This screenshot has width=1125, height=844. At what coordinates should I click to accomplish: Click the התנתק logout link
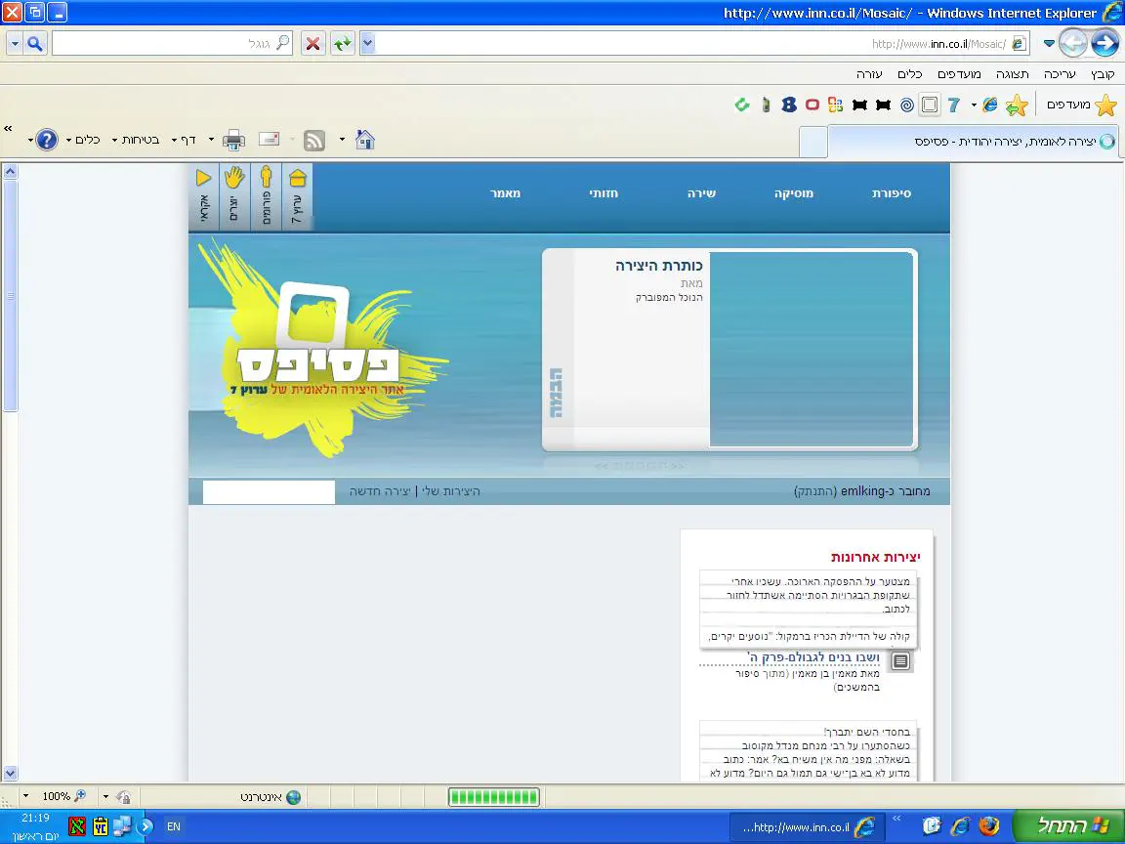815,491
